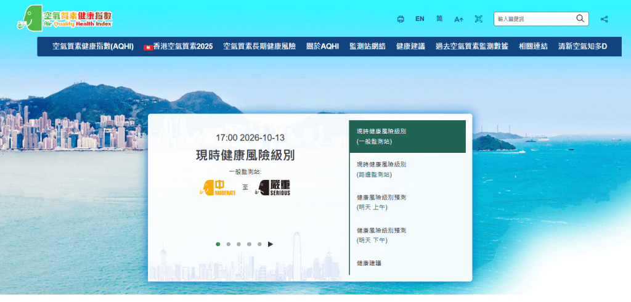Click the share icon in header
The image size is (631, 302).
coord(604,19)
